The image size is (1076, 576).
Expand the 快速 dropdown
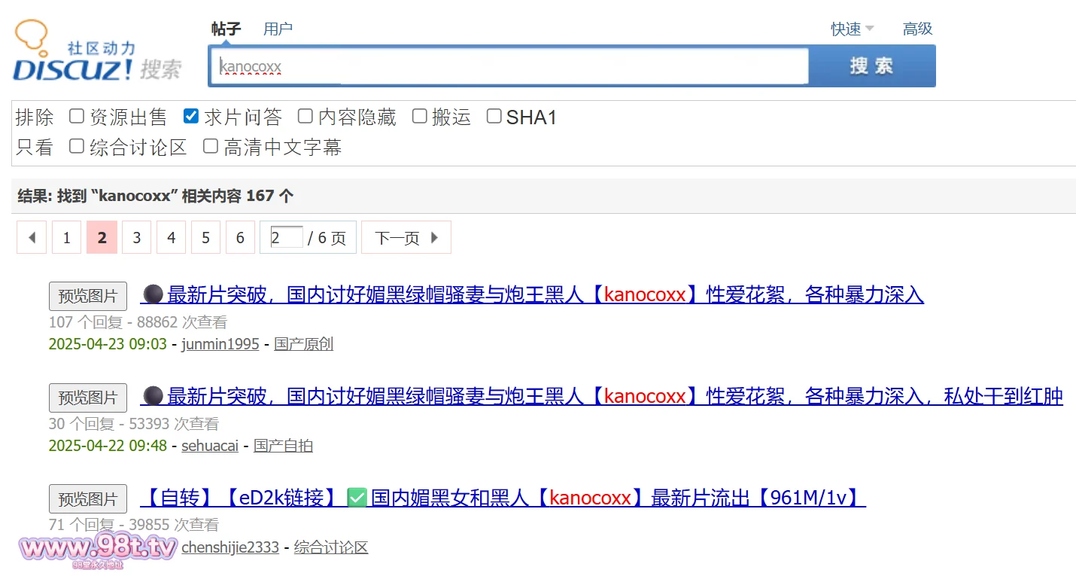tap(852, 29)
